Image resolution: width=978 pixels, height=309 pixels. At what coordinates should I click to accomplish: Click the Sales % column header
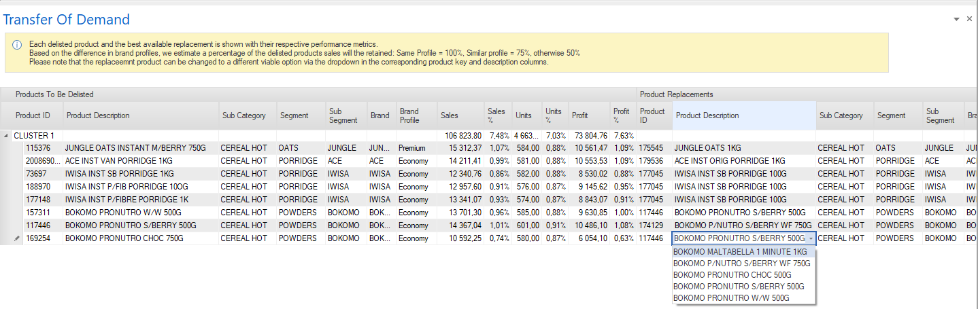497,115
